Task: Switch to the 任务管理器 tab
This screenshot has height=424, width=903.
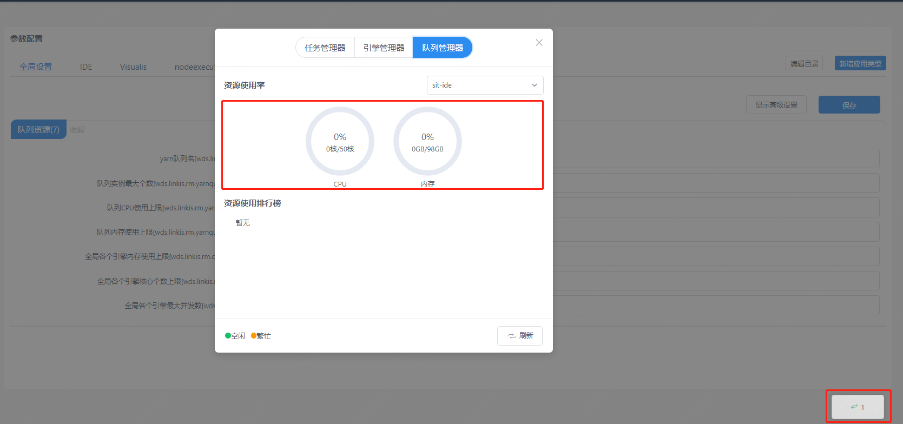Action: pyautogui.click(x=325, y=48)
